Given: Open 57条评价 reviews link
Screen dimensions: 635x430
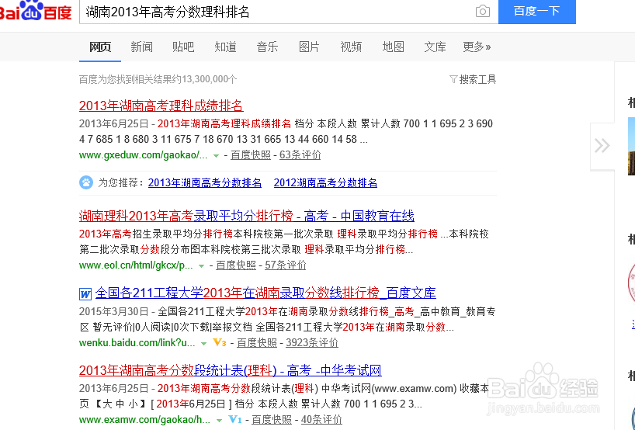Looking at the screenshot, I should coord(286,265).
